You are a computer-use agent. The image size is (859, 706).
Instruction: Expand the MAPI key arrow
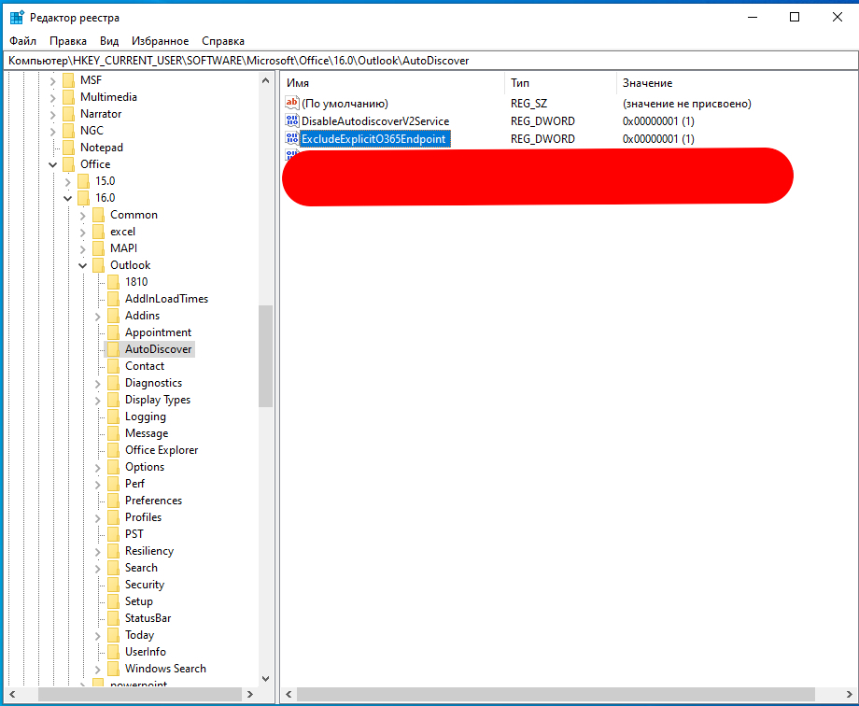tap(82, 249)
